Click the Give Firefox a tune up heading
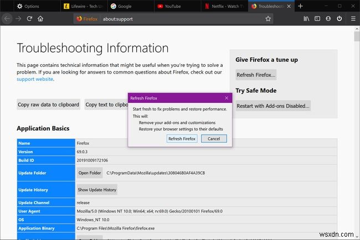The width and height of the screenshot is (360, 240). tap(266, 60)
